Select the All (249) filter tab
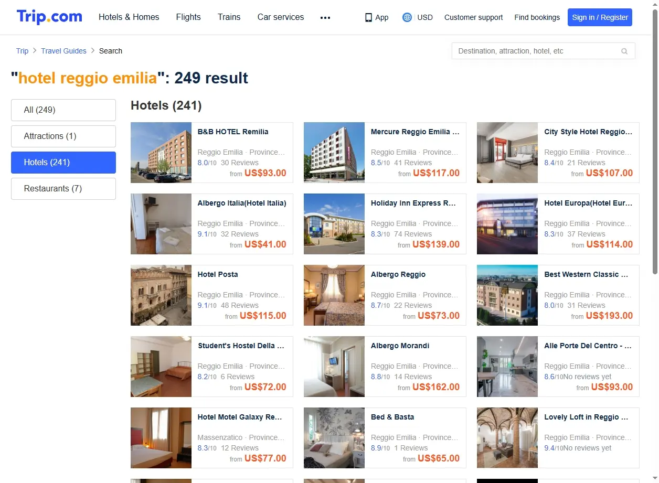The image size is (659, 483). click(x=63, y=110)
